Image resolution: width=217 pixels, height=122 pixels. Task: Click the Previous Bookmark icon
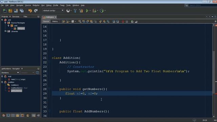100,21
